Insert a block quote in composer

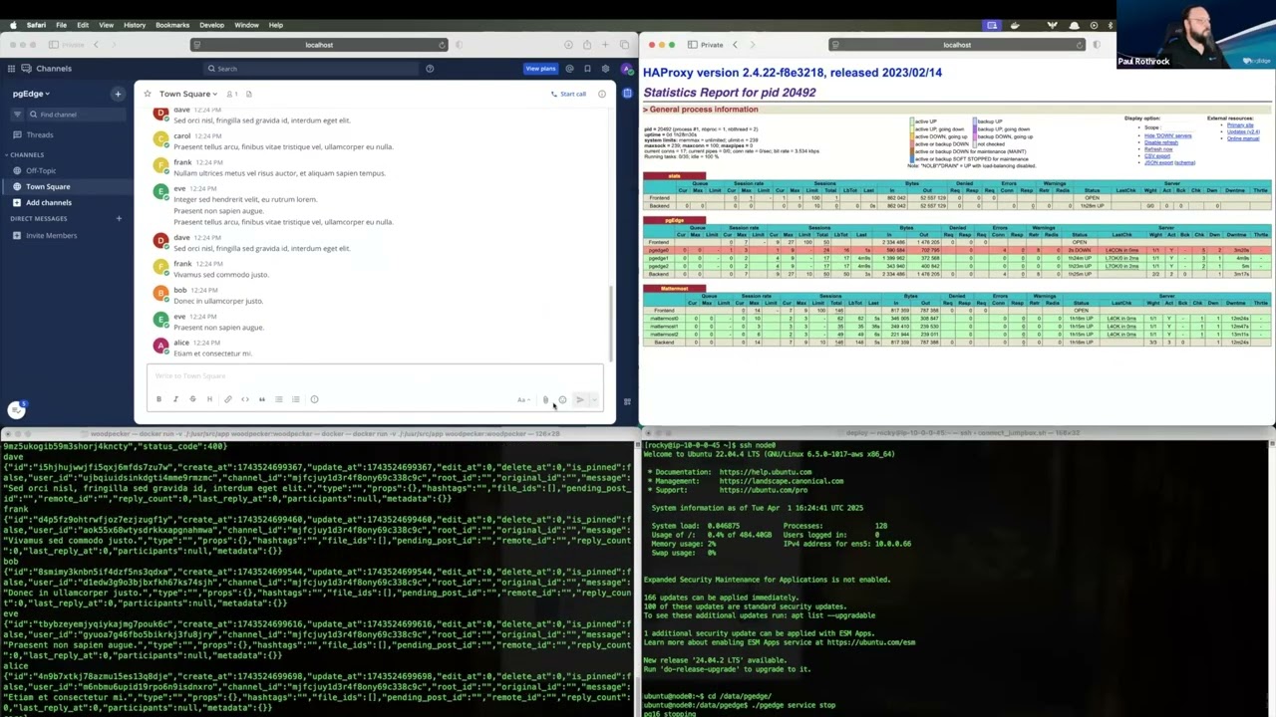262,399
